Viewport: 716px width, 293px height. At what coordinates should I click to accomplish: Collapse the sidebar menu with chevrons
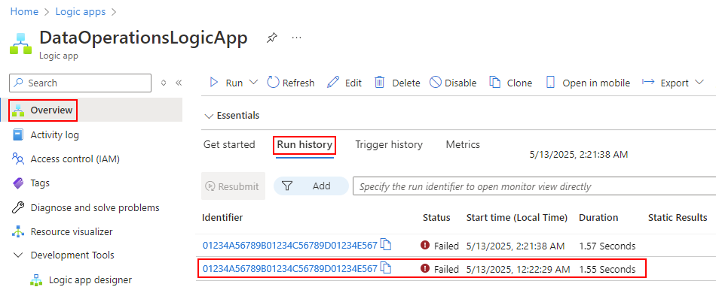click(x=179, y=83)
